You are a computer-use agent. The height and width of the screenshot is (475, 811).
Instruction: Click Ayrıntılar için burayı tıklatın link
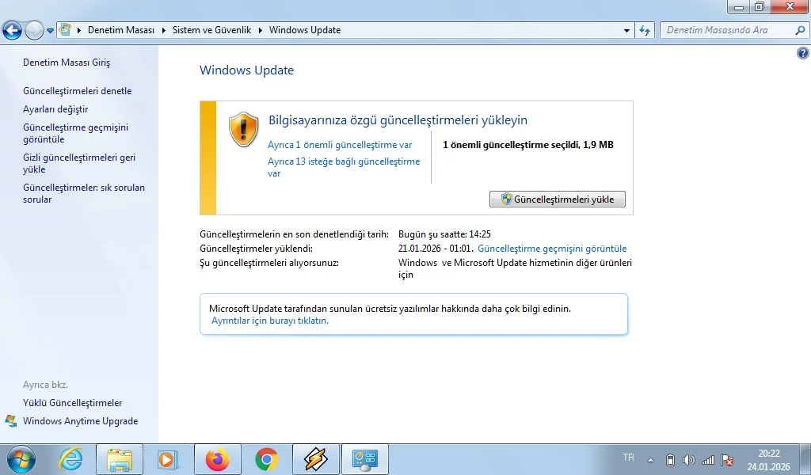click(x=270, y=321)
